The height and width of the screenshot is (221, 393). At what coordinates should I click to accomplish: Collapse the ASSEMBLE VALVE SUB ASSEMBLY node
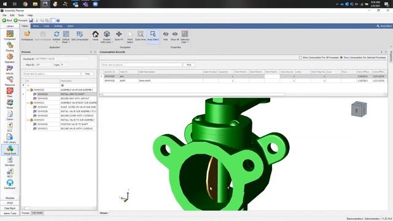28,90
